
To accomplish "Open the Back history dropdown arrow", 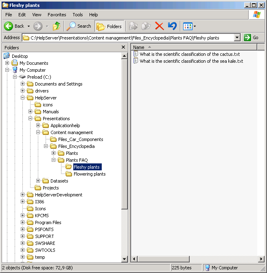I will point(29,26).
